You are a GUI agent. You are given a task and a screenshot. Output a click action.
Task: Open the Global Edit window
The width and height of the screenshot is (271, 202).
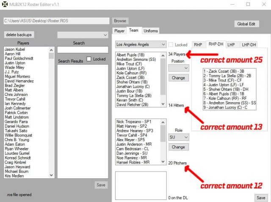pos(246,24)
